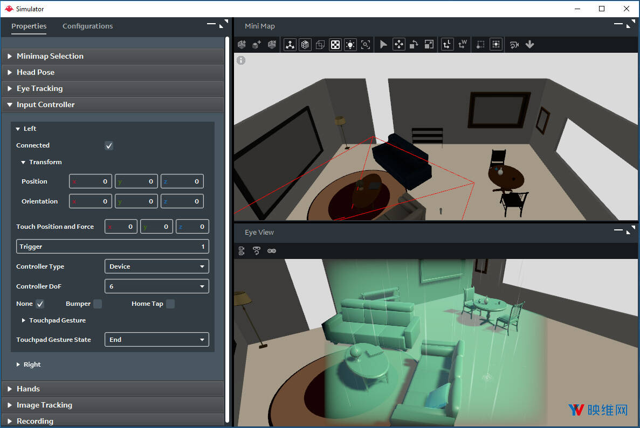Screen dimensions: 640x428
Task: Uncheck the Connected checkbox
Action: (109, 146)
